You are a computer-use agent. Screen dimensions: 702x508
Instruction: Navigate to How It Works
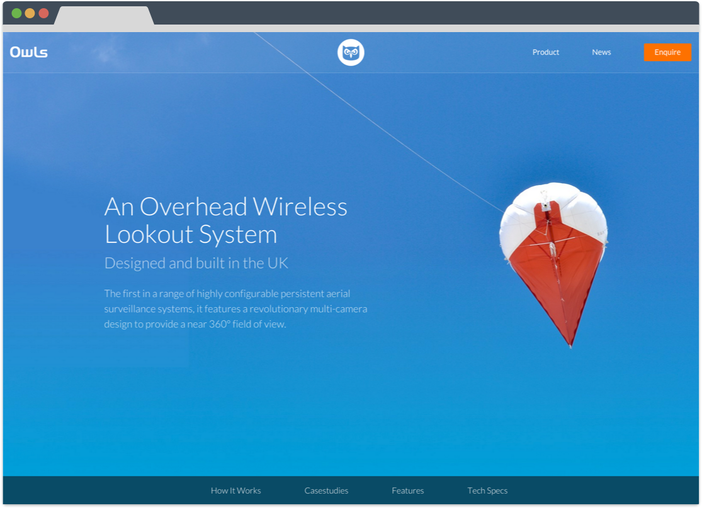235,490
